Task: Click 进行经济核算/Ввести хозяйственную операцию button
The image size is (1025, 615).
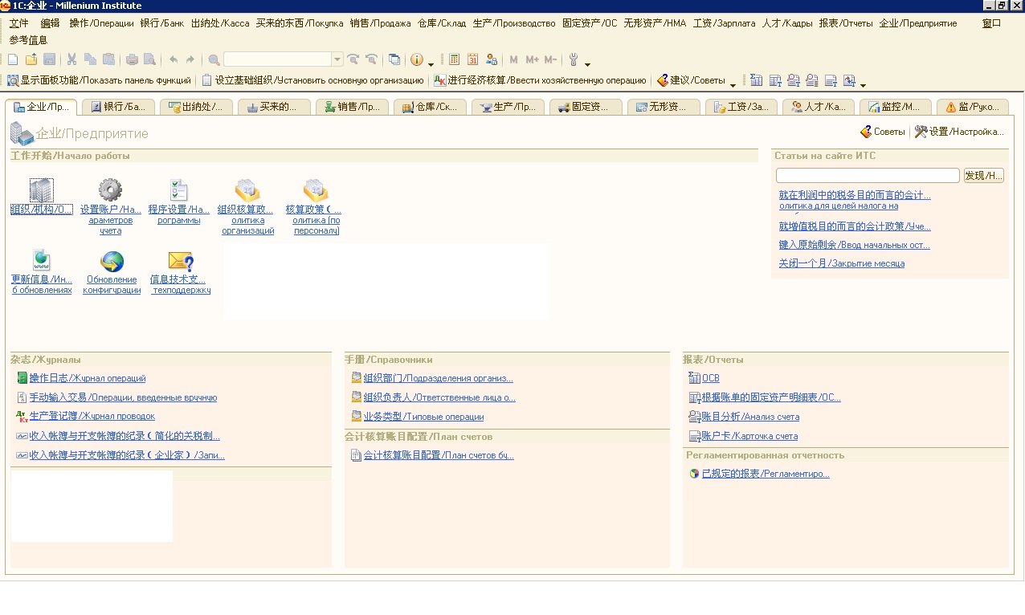Action: pos(540,80)
